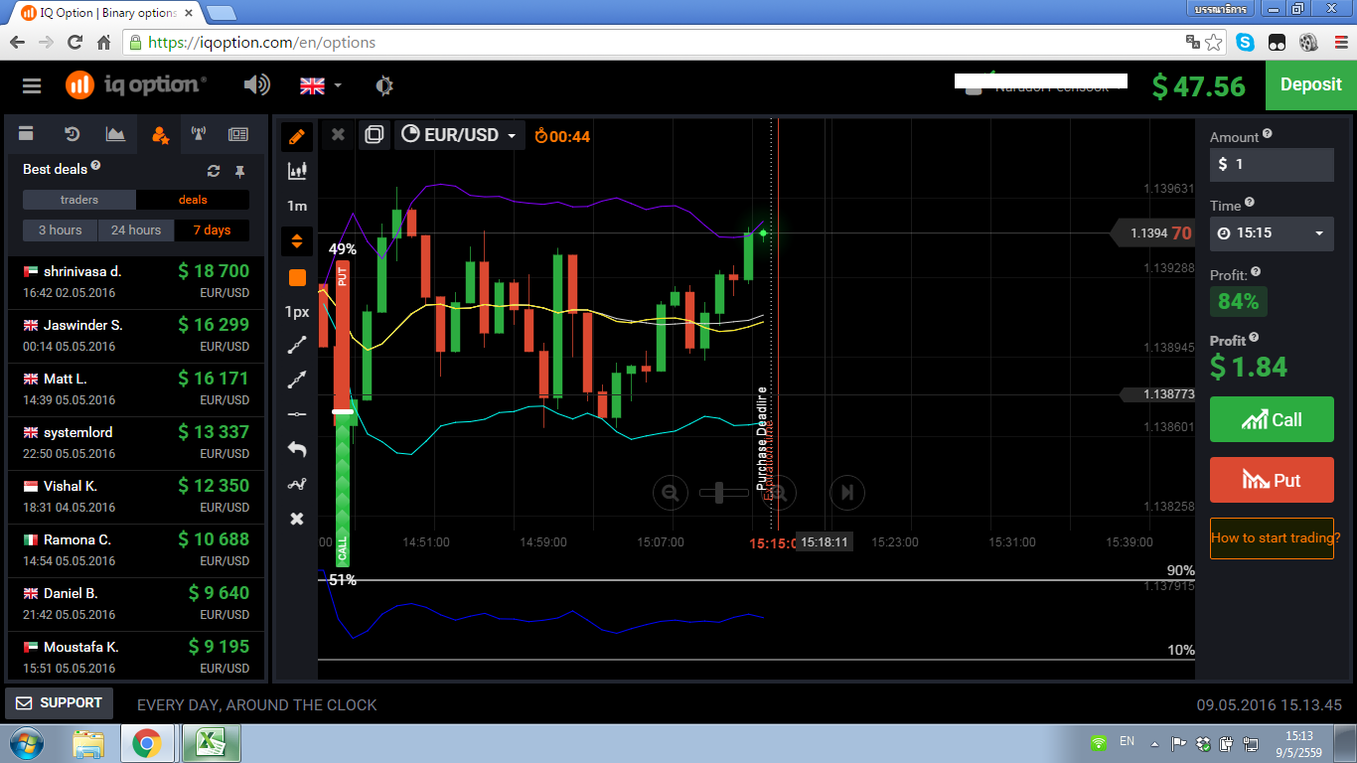Reload the page in Chrome
1357x763 pixels.
pos(75,43)
